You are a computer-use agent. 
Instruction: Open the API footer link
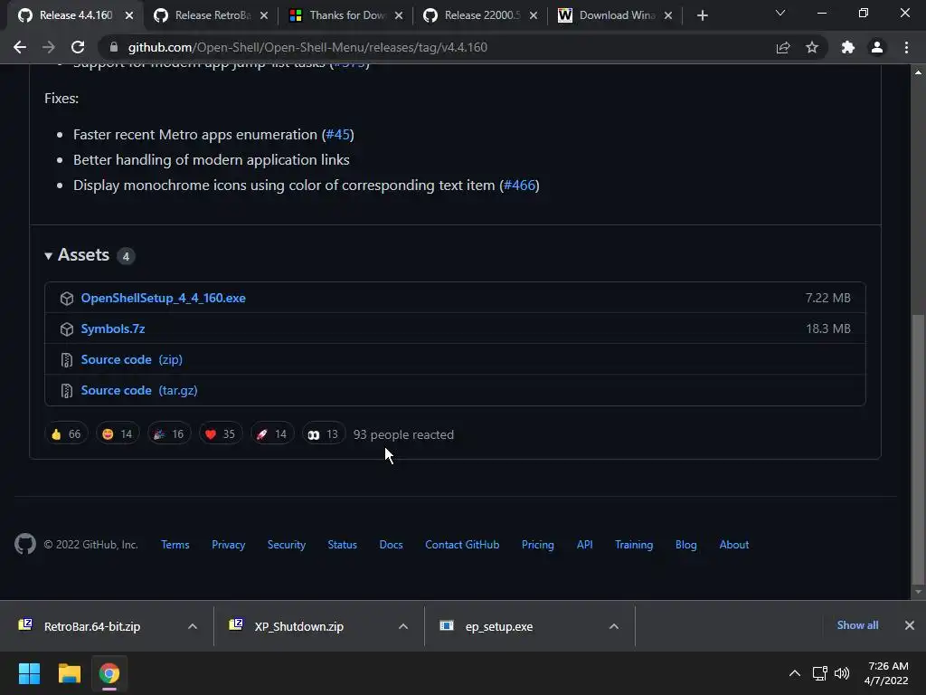[x=585, y=545]
